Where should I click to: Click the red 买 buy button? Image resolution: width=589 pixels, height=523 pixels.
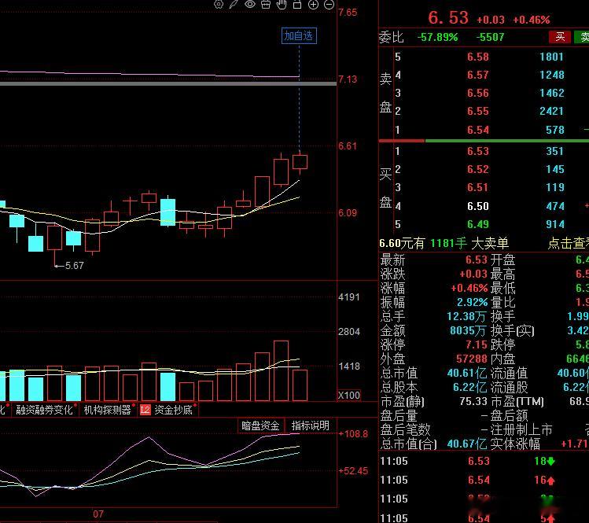click(x=560, y=37)
